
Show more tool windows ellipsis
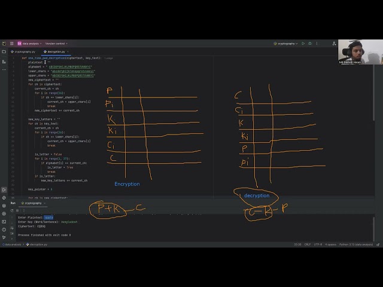click(x=4, y=69)
